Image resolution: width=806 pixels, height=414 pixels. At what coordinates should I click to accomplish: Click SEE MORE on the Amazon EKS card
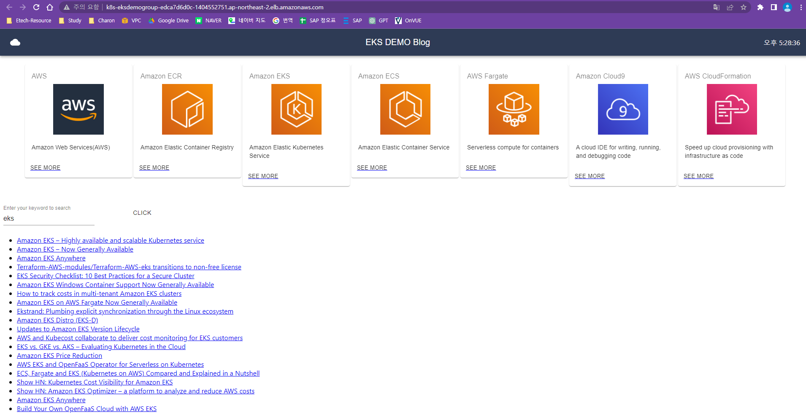click(x=263, y=176)
